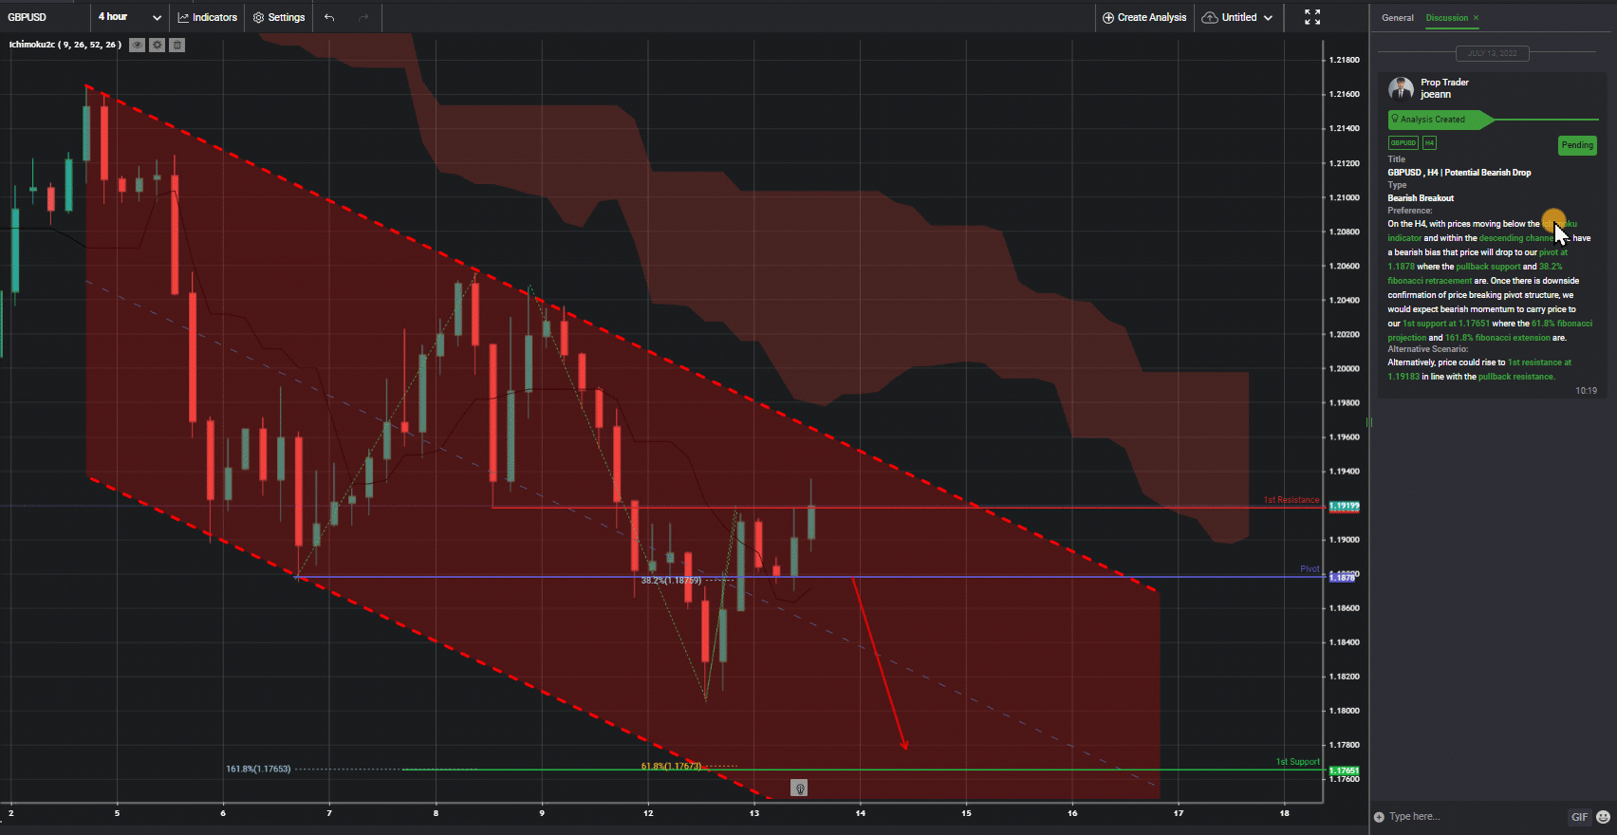Click the H4 tag in the analysis card
1617x835 pixels.
1429,143
